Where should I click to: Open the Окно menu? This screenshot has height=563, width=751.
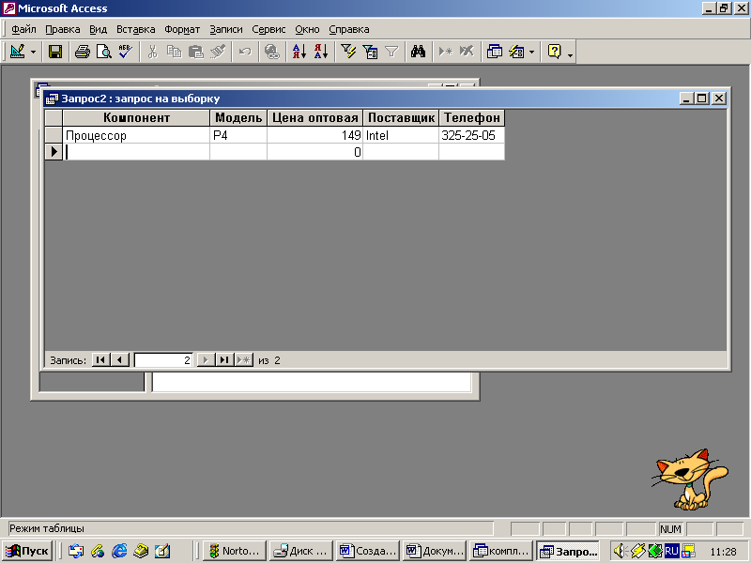(x=307, y=29)
